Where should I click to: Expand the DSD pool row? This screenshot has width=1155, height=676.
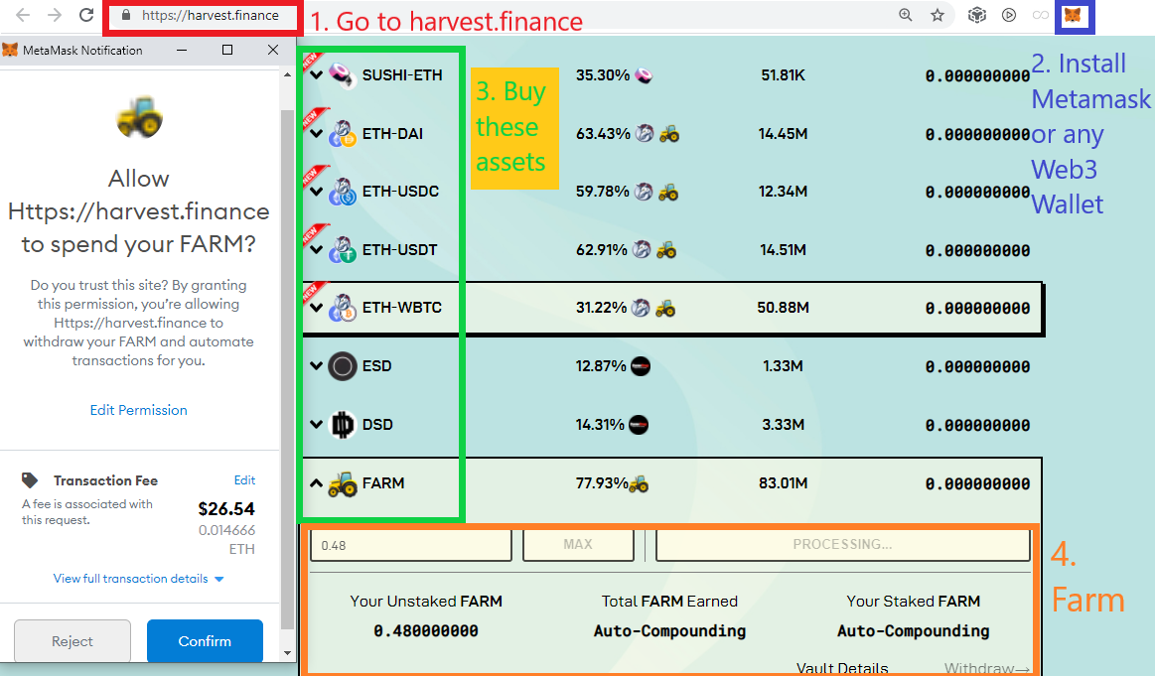click(317, 425)
